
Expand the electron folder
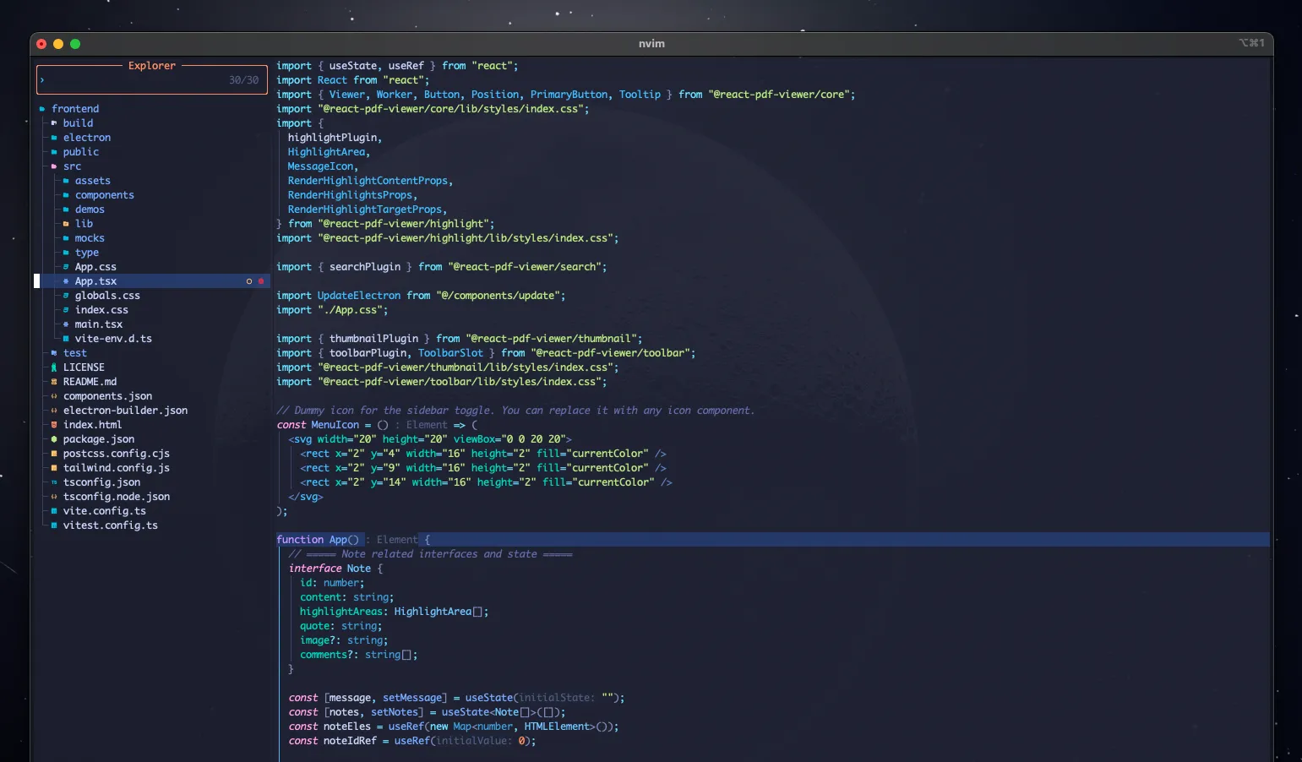[x=86, y=138]
